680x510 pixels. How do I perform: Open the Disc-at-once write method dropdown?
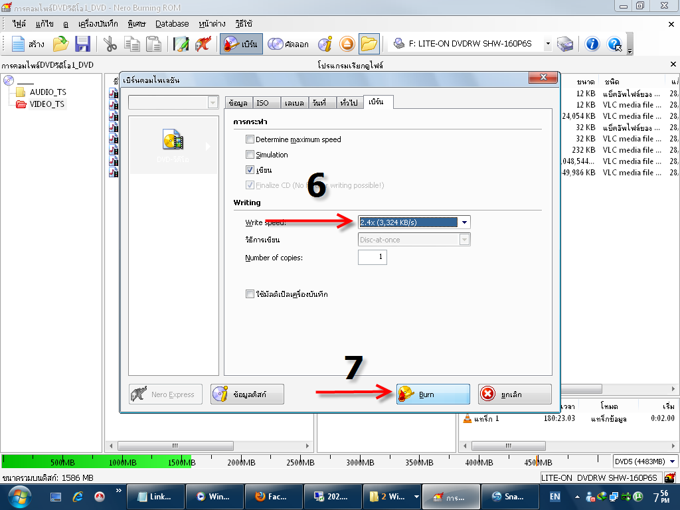pos(464,239)
